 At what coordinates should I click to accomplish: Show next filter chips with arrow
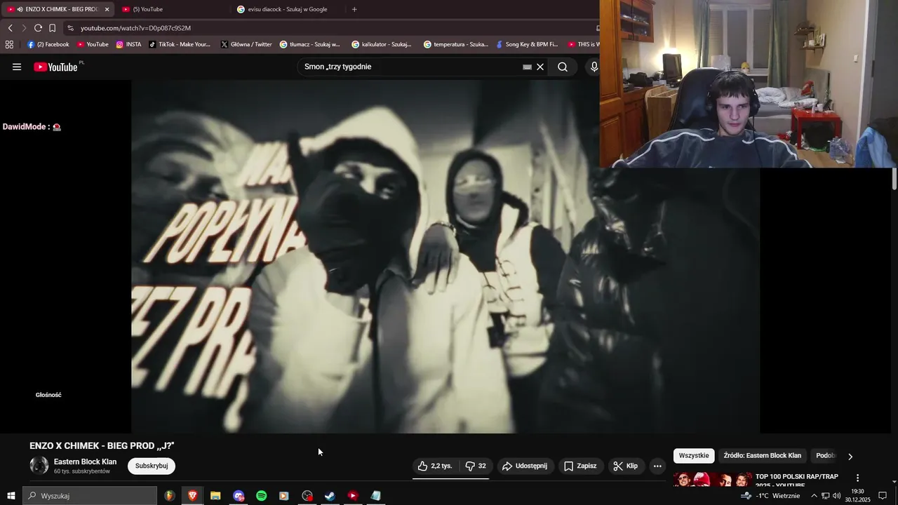pyautogui.click(x=850, y=457)
